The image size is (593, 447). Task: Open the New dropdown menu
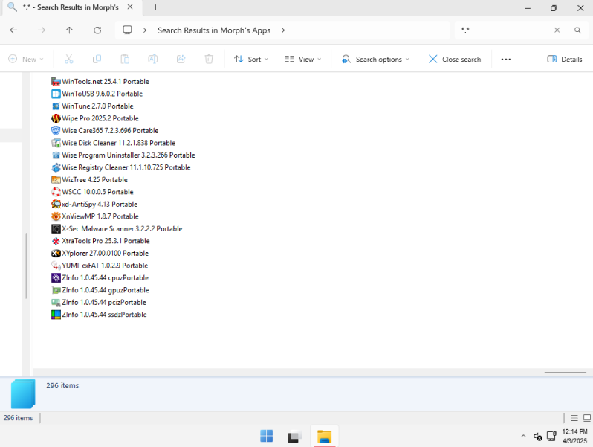(26, 59)
